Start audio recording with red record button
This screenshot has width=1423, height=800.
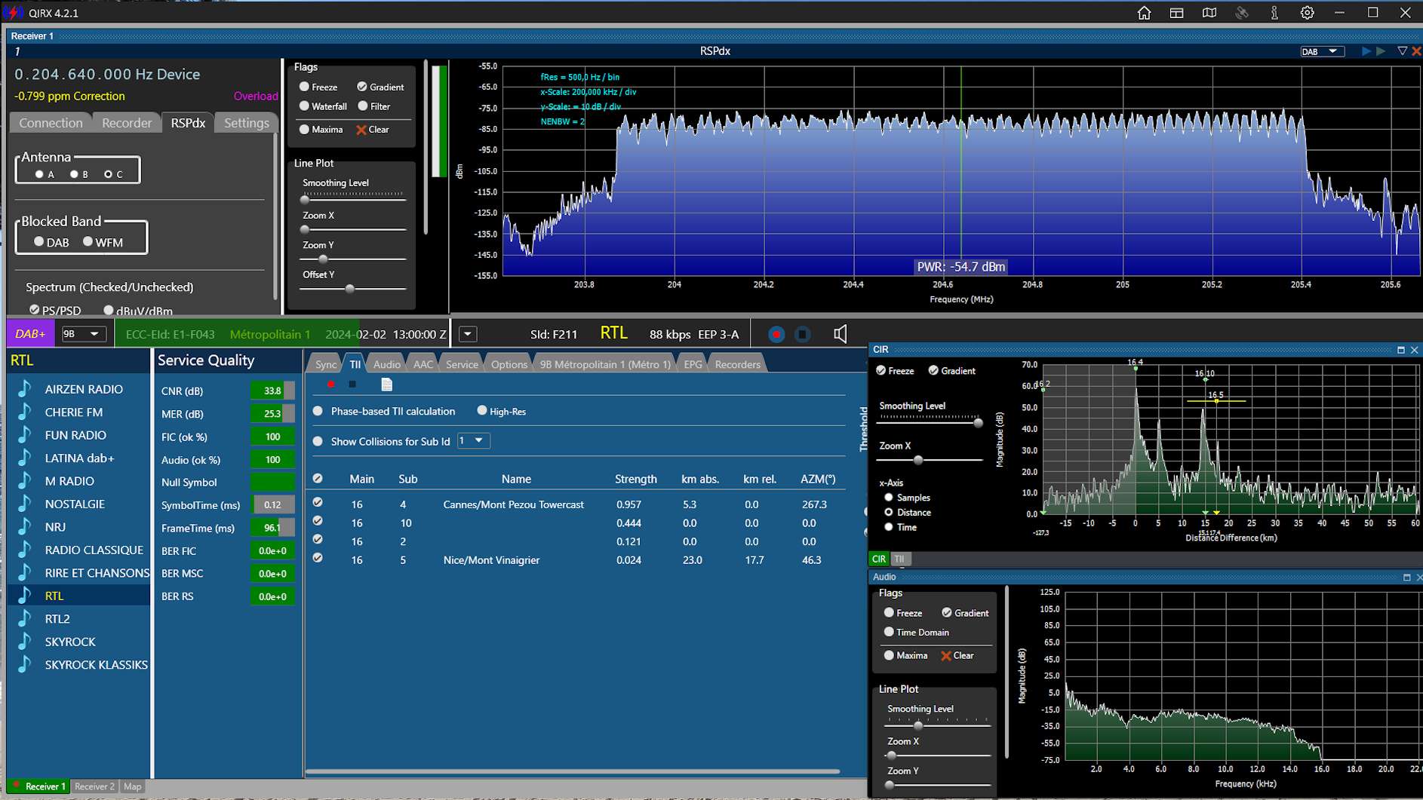coord(776,334)
